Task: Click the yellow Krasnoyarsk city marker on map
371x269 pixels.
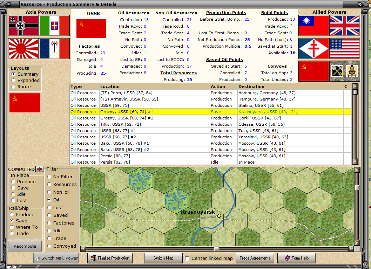Action: (219, 216)
